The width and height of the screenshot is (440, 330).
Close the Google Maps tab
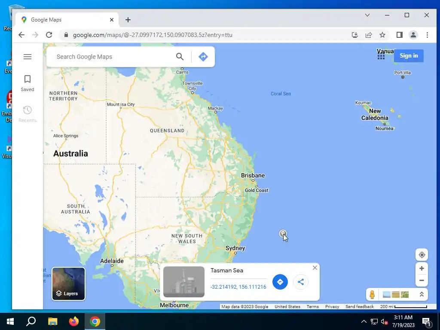tap(112, 20)
